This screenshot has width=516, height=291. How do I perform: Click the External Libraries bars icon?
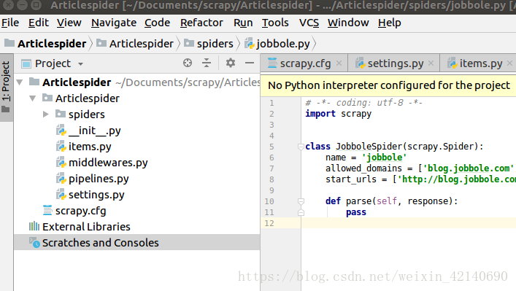click(34, 226)
